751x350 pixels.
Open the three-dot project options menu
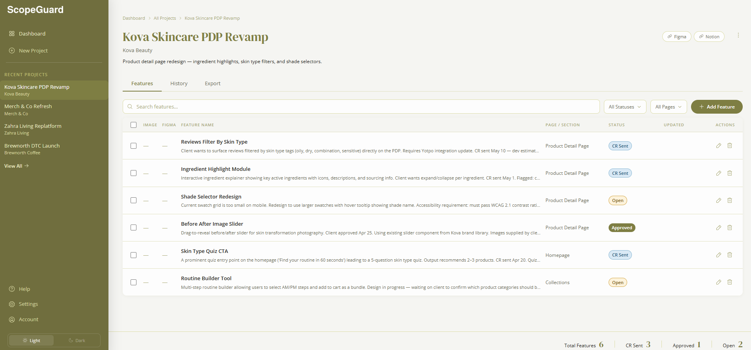[738, 36]
